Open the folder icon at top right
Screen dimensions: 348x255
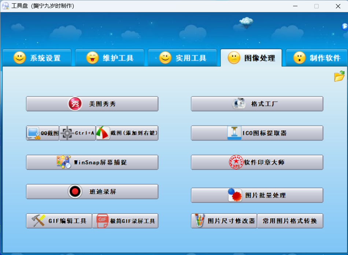[339, 76]
